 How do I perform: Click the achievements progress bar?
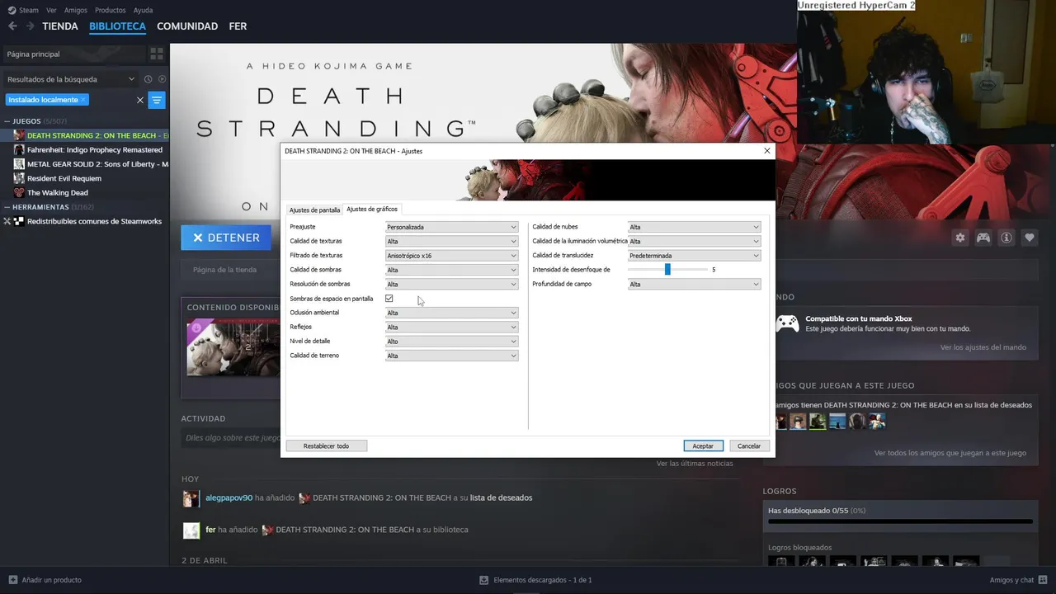[x=900, y=521]
